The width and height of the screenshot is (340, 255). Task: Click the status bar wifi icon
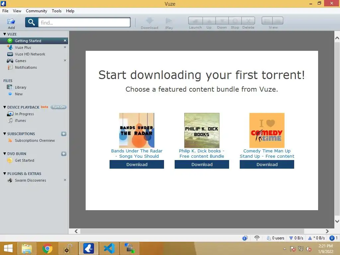tap(257, 238)
